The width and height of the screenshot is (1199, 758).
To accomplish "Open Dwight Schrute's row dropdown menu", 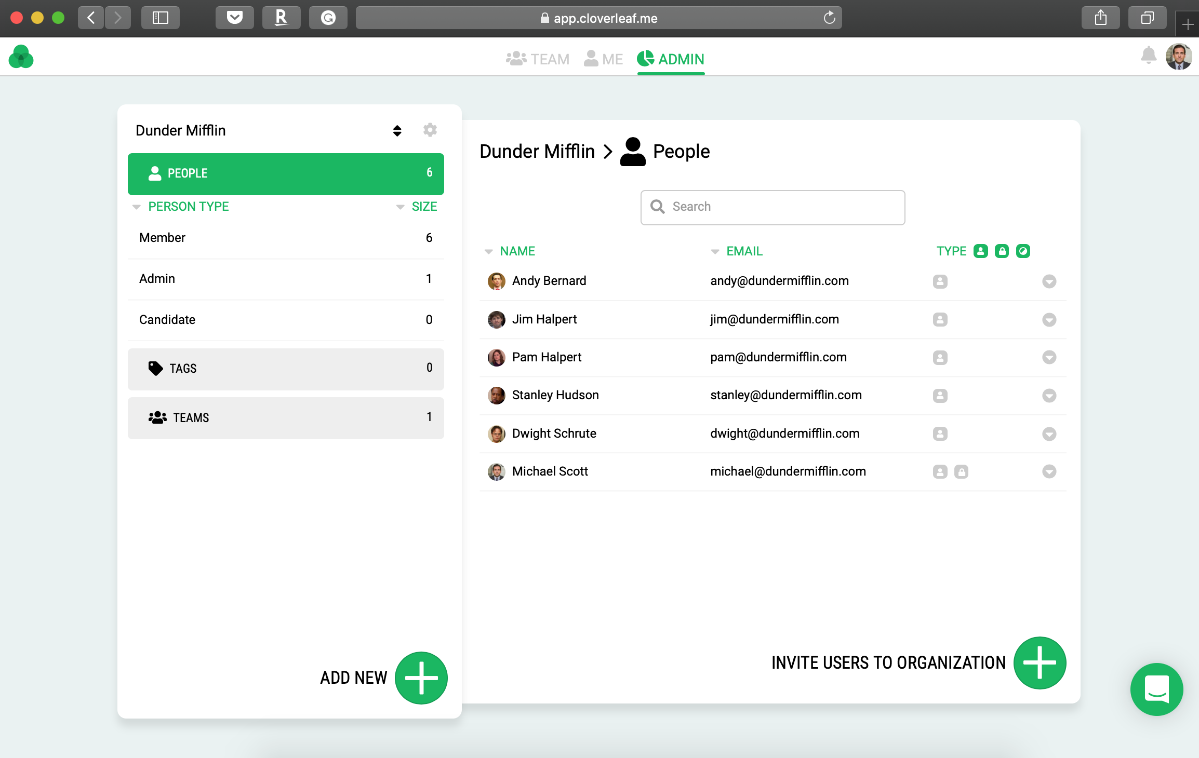I will (1049, 434).
